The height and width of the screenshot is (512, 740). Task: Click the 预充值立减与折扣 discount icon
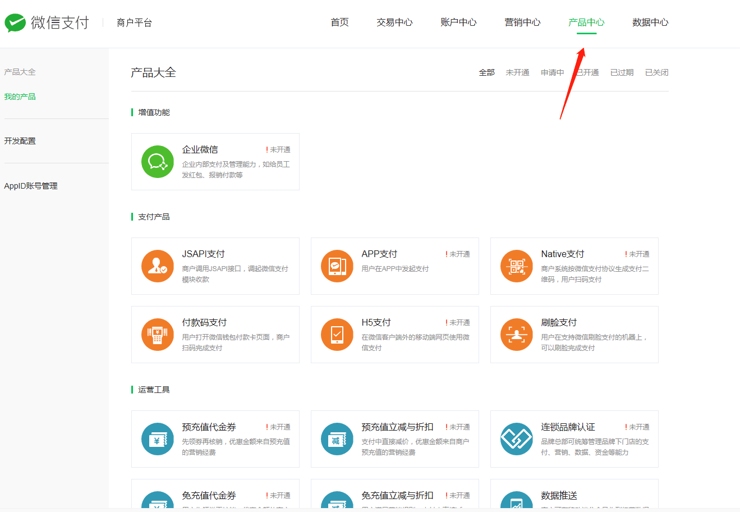click(337, 439)
